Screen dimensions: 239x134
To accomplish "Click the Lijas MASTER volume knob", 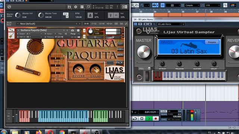I will click(143, 52).
